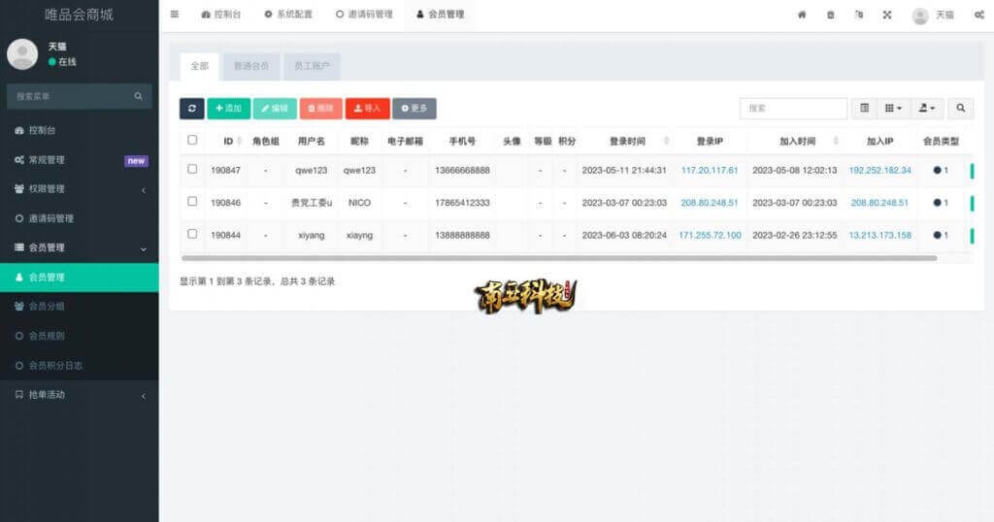Tick the select-all checkbox in table header
The image size is (994, 522).
[192, 141]
